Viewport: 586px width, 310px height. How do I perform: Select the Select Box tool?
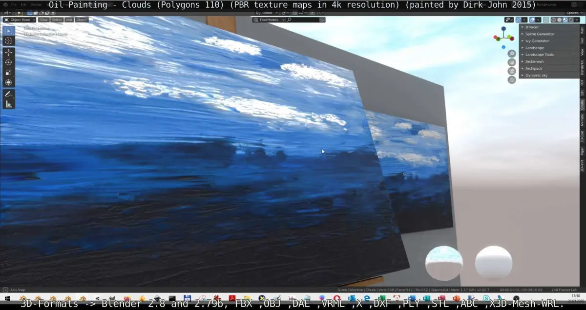[x=9, y=31]
